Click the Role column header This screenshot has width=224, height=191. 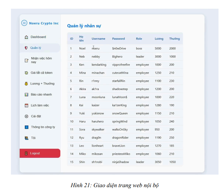(x=139, y=39)
